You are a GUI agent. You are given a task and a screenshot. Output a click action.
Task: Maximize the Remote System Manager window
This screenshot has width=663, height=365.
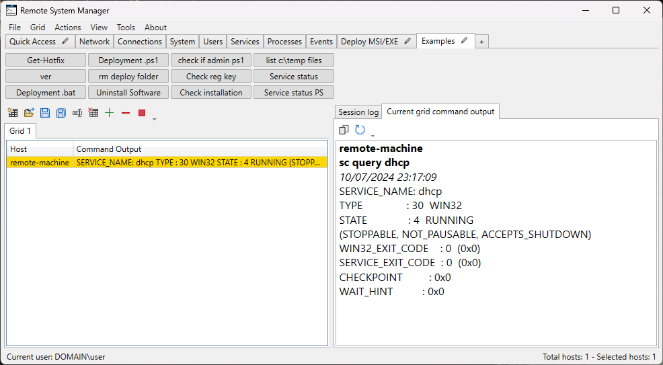[616, 10]
